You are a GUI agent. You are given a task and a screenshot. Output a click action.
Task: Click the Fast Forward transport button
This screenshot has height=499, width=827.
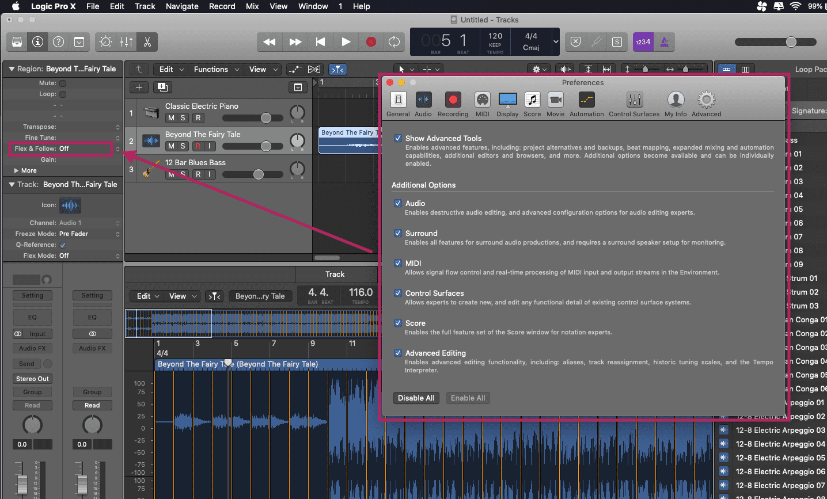coord(295,42)
